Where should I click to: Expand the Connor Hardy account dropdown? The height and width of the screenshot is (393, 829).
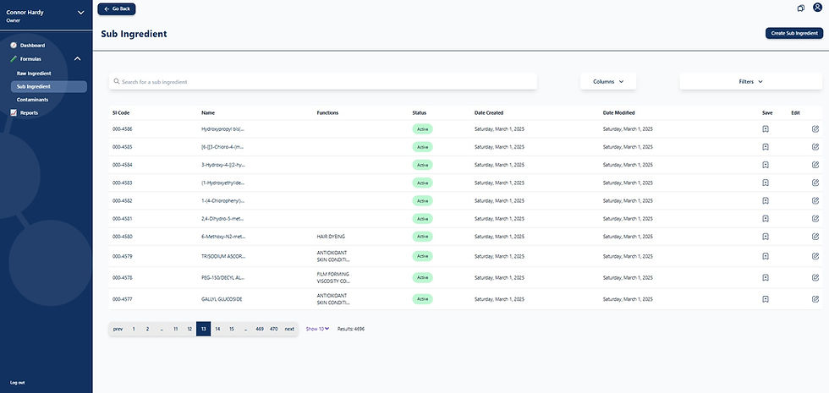pos(80,12)
